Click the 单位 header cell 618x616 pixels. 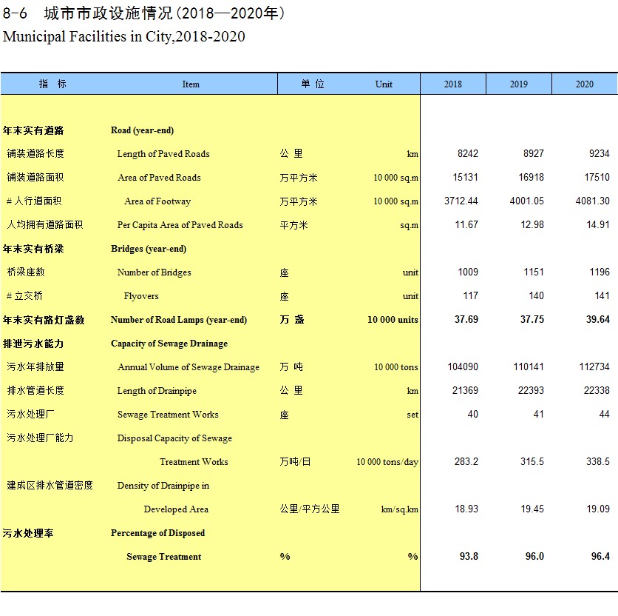[x=313, y=84]
